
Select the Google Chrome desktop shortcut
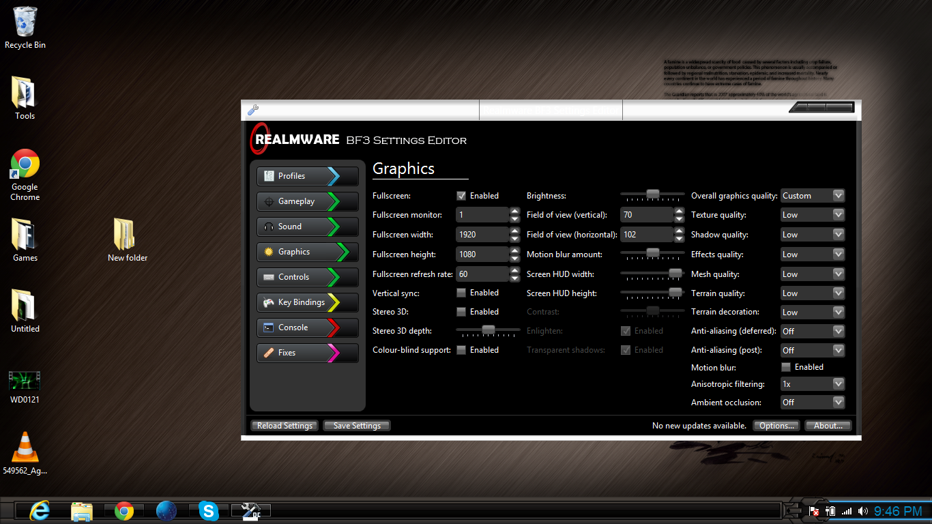[25, 175]
